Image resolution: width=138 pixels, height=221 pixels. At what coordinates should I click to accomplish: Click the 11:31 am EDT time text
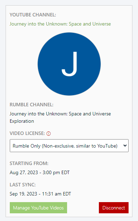[57, 194]
